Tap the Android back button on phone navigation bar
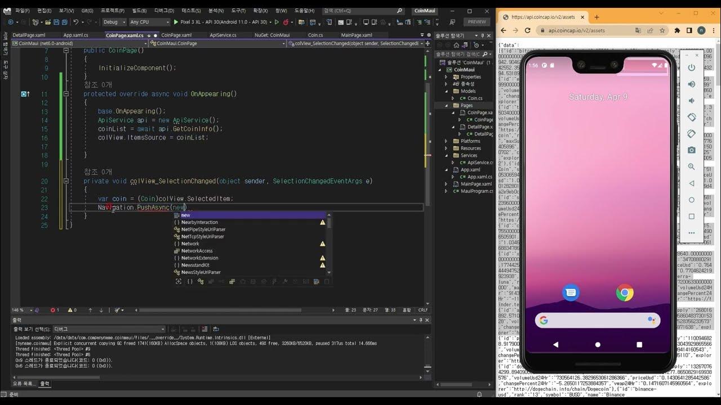Image resolution: width=721 pixels, height=405 pixels. click(x=556, y=344)
